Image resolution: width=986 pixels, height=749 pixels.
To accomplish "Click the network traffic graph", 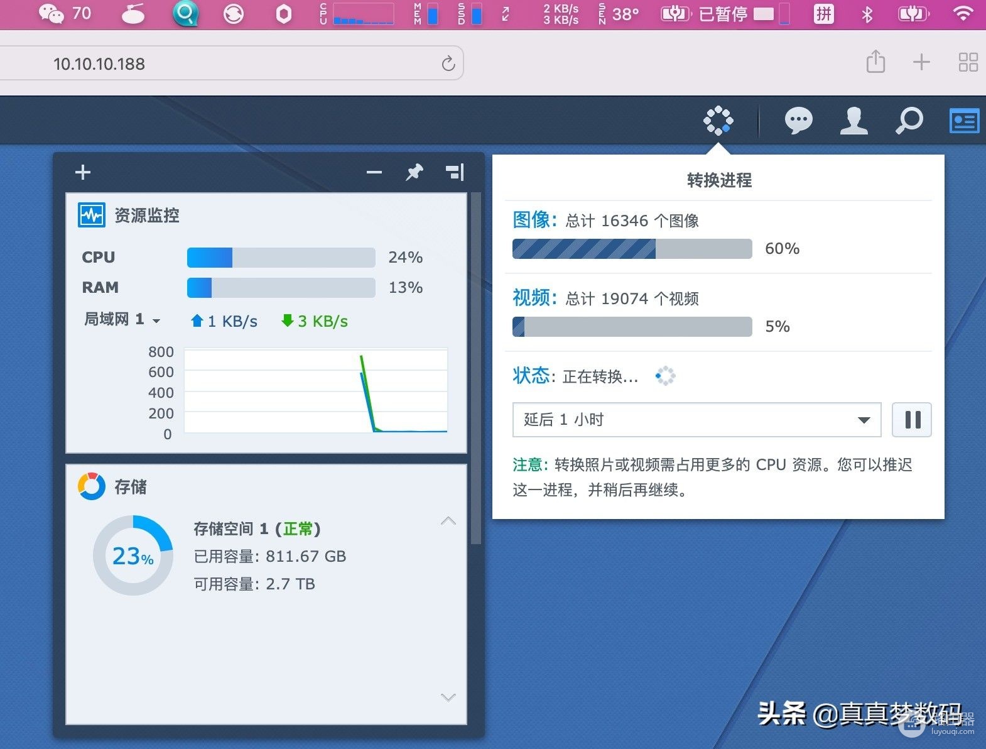I will click(316, 391).
